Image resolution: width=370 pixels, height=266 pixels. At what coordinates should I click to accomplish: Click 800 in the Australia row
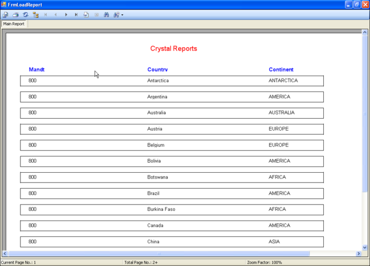point(32,113)
